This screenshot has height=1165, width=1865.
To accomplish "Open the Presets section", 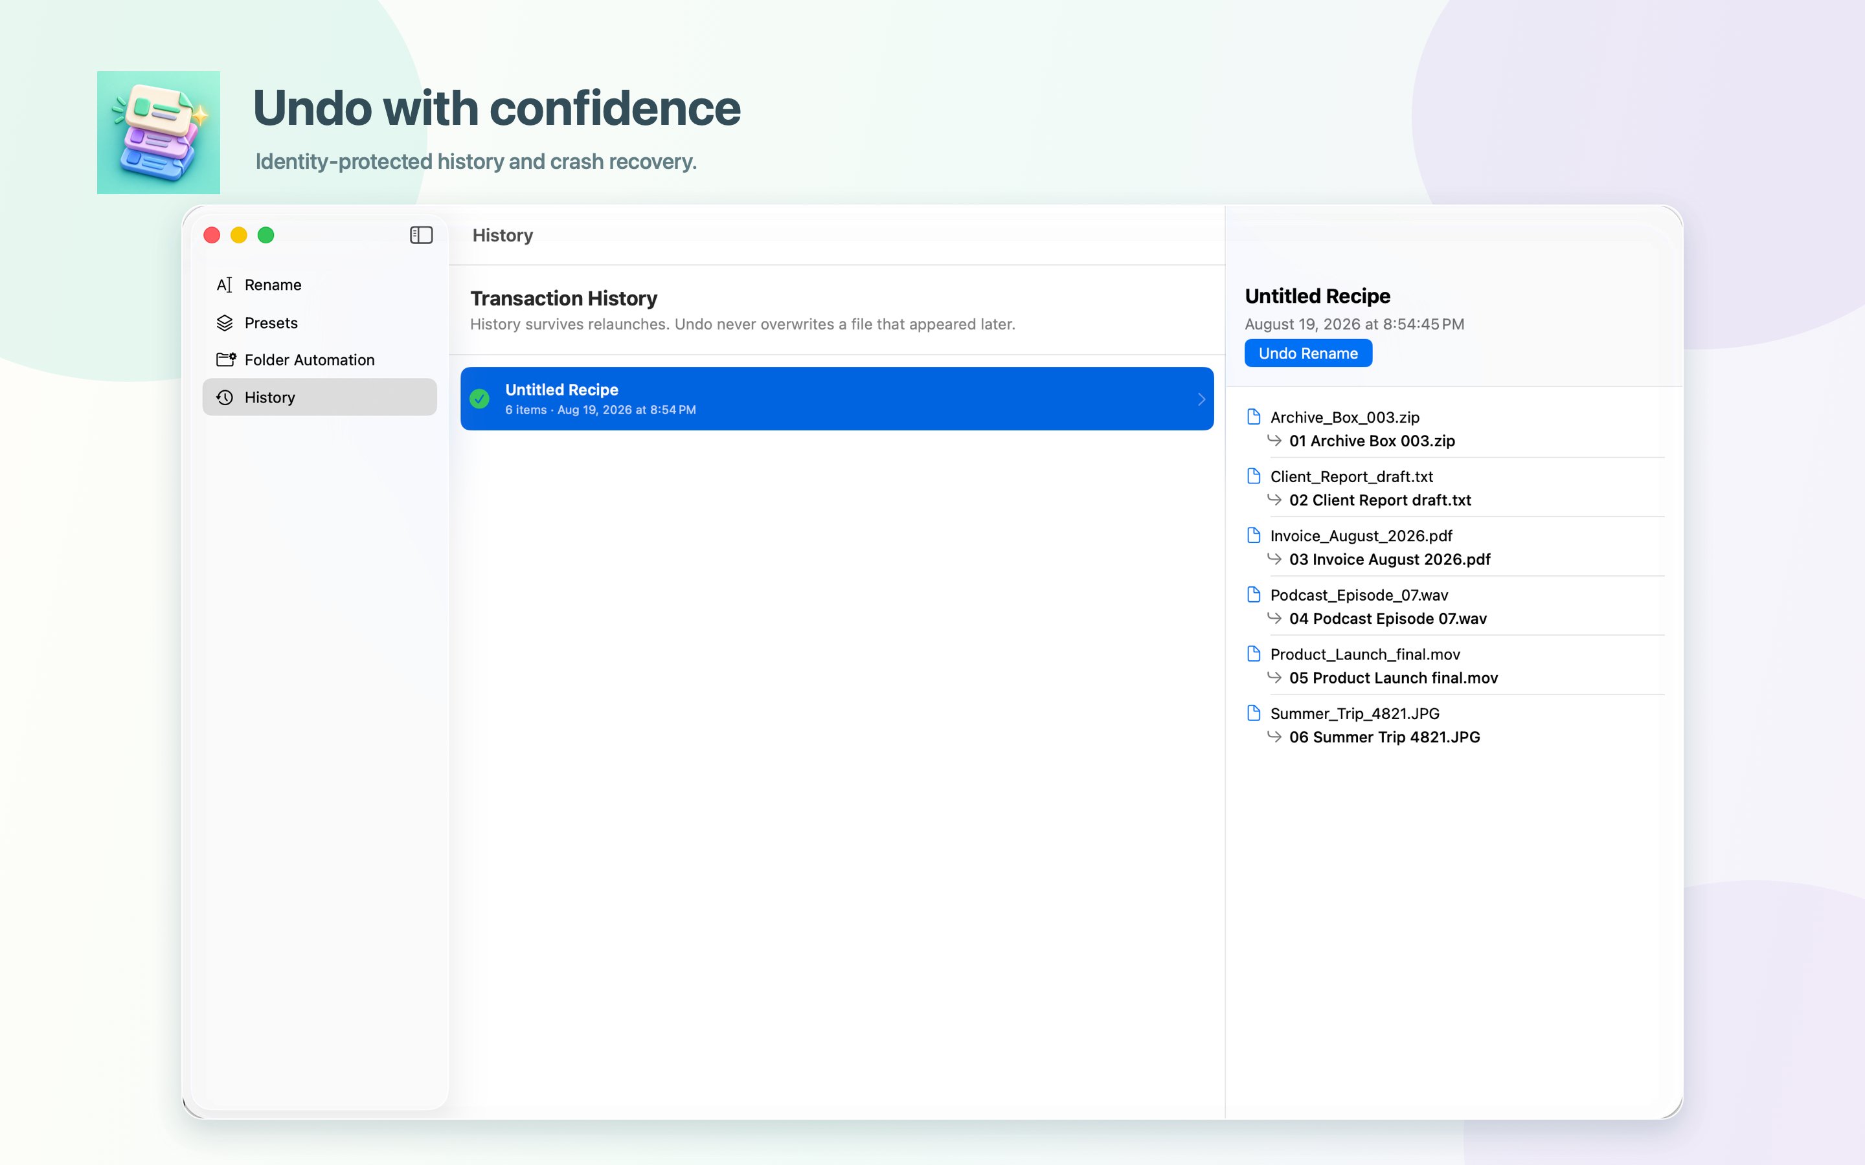I will click(x=320, y=323).
